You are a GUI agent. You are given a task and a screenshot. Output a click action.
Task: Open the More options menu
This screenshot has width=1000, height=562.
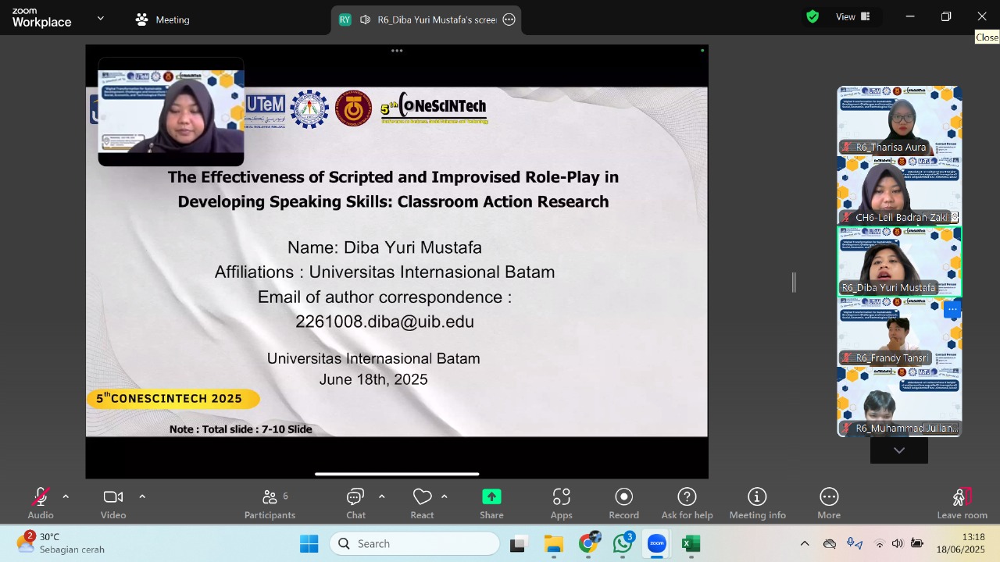tap(829, 504)
